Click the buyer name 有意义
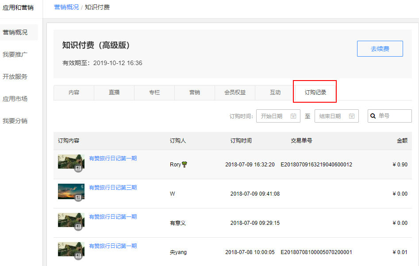 [178, 223]
